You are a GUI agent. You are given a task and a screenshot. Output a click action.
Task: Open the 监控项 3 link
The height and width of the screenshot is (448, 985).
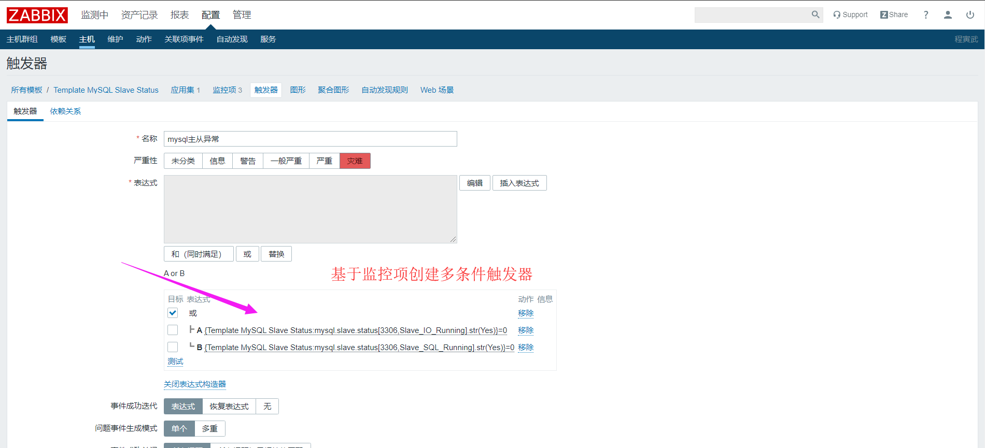(228, 90)
